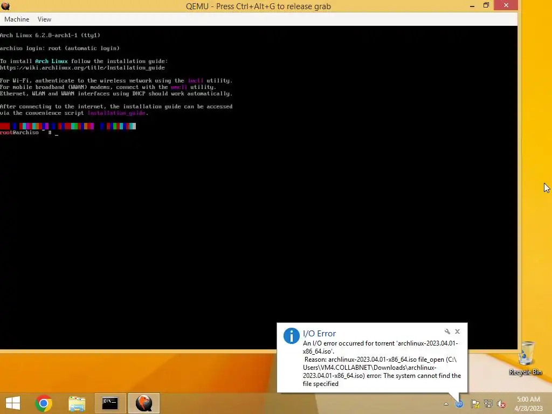The height and width of the screenshot is (414, 552).
Task: Open Action Center flag tray icon
Action: click(x=475, y=404)
